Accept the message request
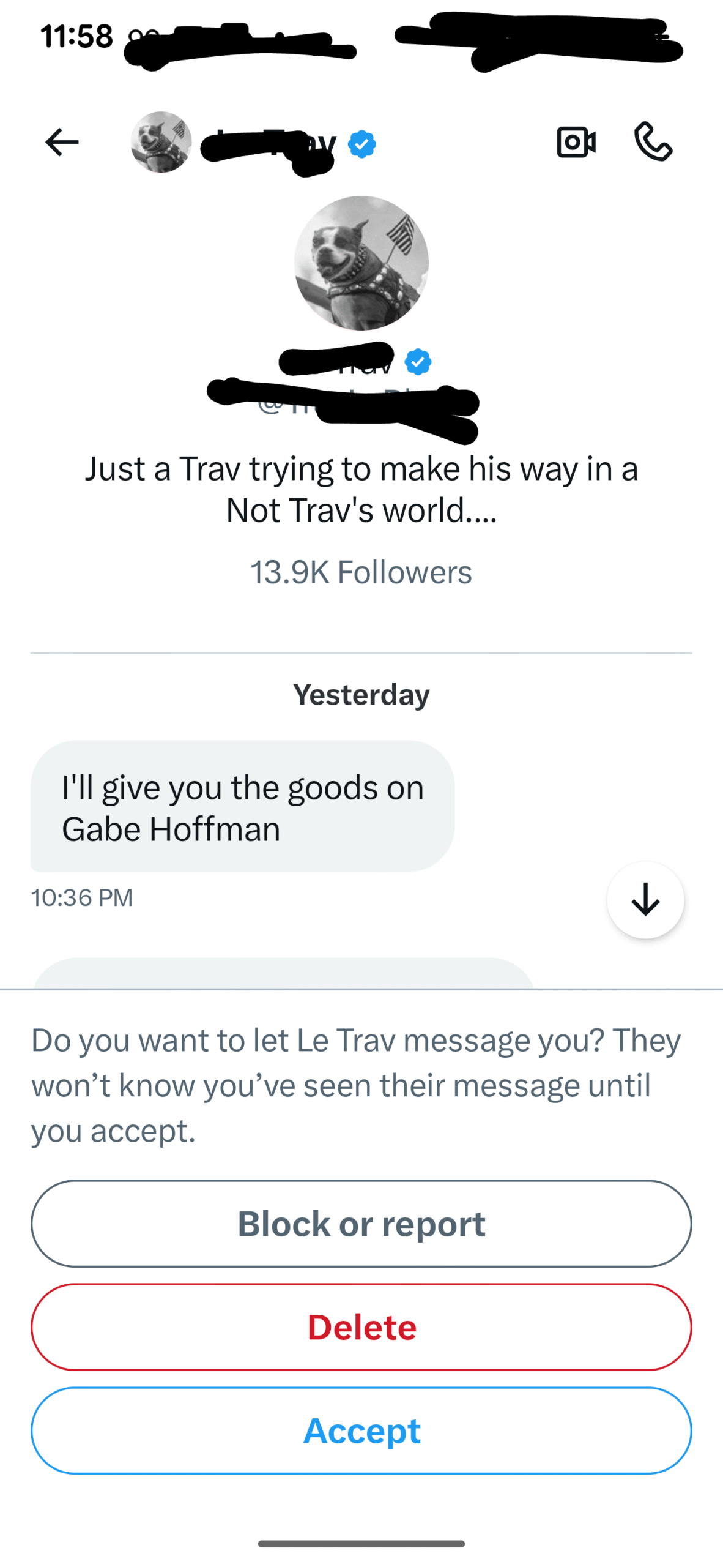723x1567 pixels. 361,1430
